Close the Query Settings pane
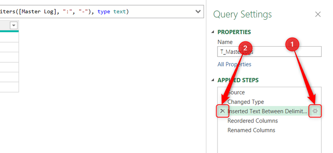 pyautogui.click(x=318, y=14)
